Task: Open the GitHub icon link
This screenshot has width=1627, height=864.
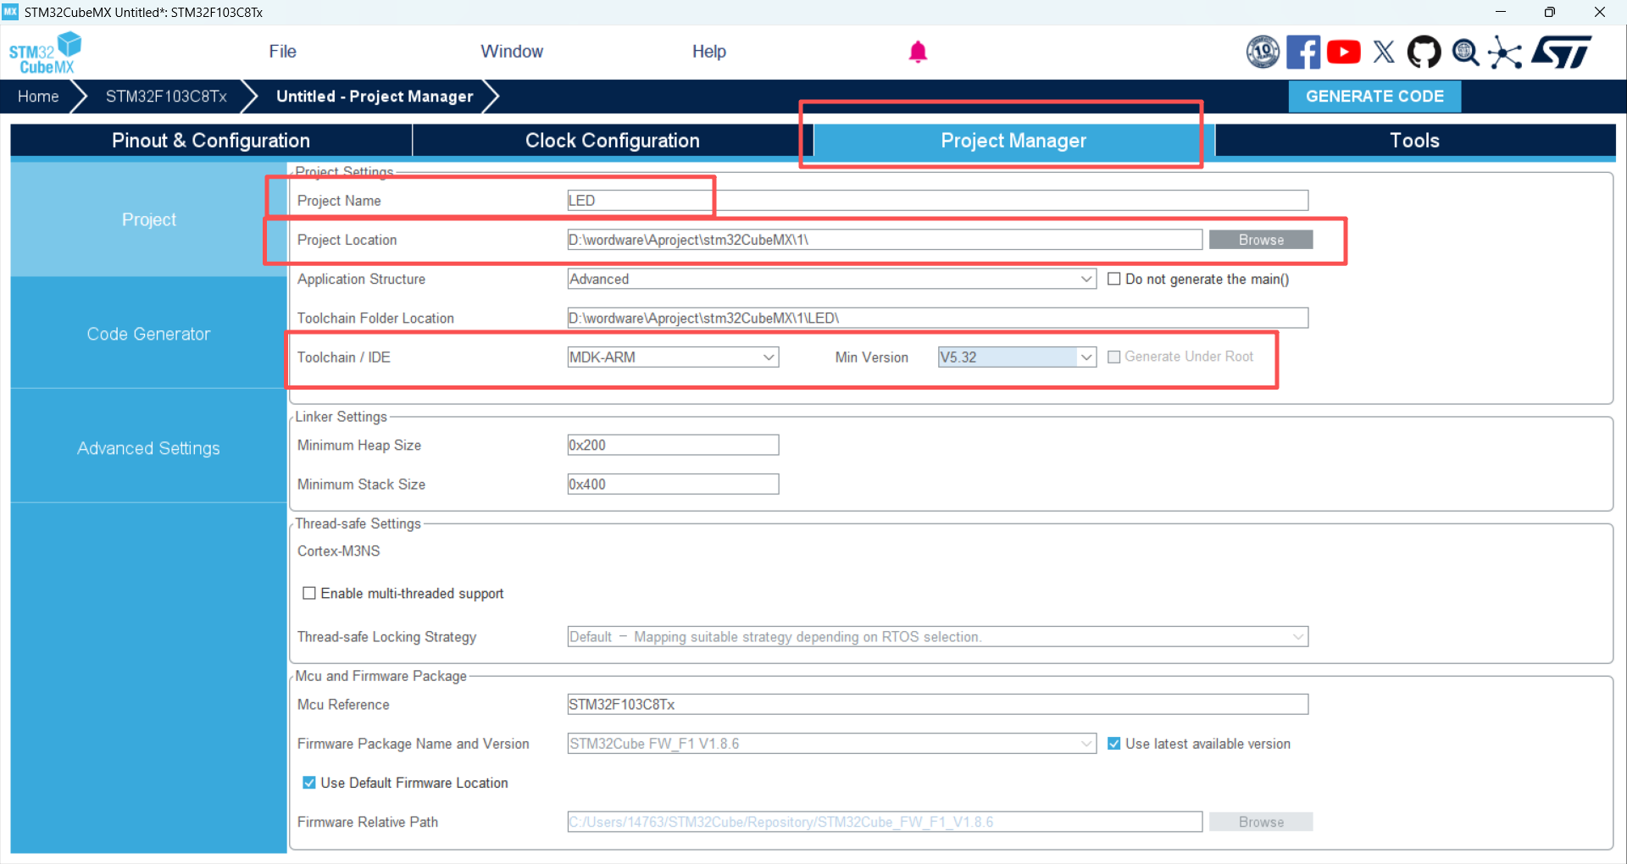Action: pos(1424,52)
